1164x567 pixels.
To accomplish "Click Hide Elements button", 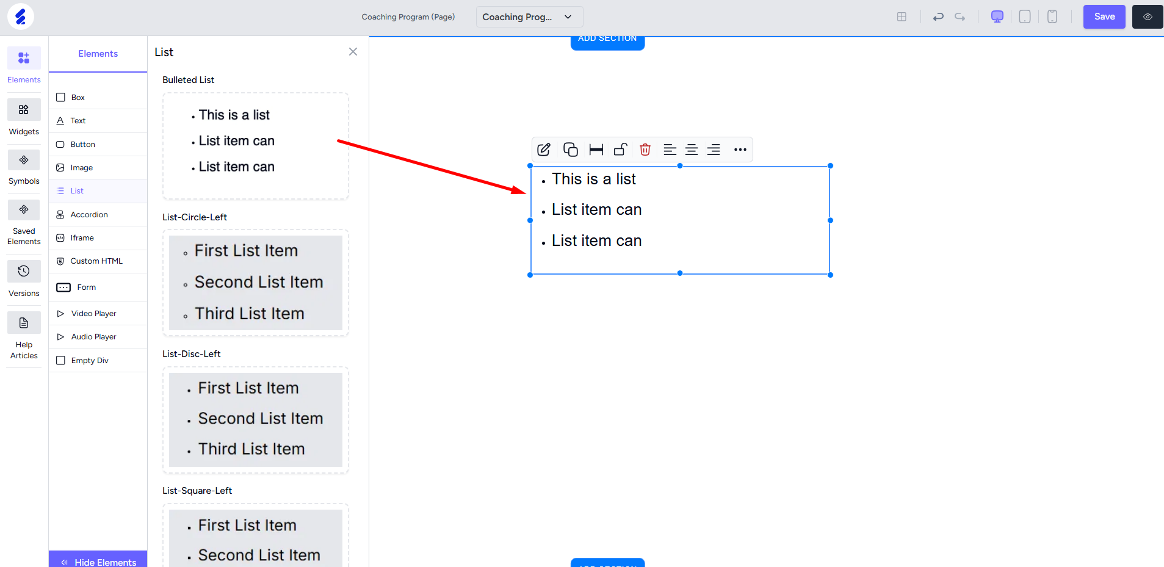I will point(98,560).
